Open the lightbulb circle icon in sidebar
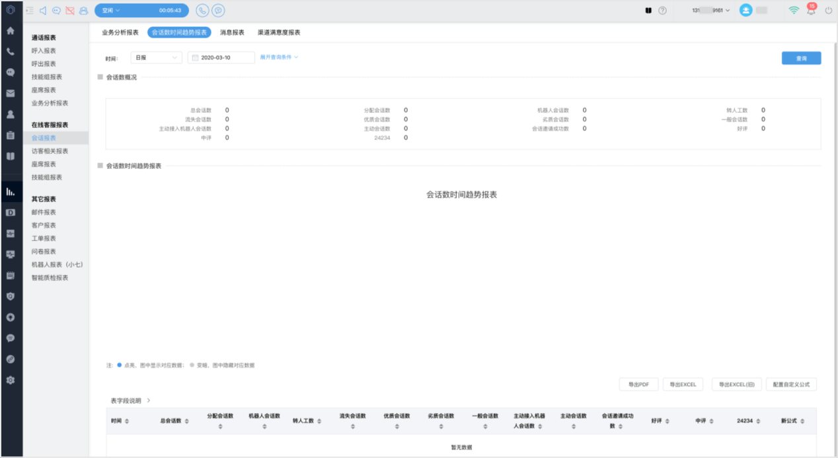 [x=10, y=317]
